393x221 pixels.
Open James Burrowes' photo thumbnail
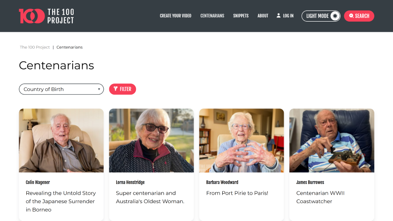point(332,140)
